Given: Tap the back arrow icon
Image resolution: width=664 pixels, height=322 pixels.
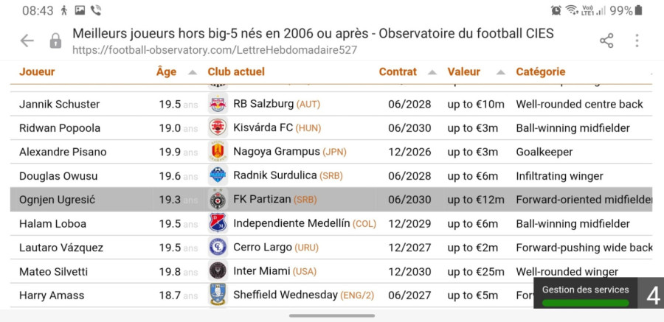Looking at the screenshot, I should click(27, 41).
